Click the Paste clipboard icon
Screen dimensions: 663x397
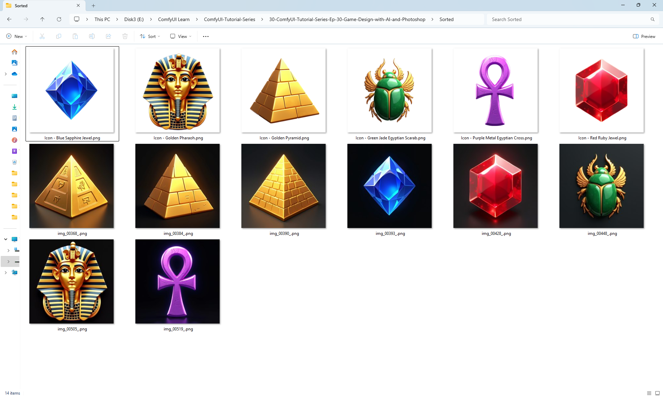(75, 36)
